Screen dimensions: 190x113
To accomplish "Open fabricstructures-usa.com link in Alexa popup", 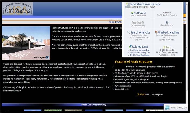I will (x=145, y=4).
